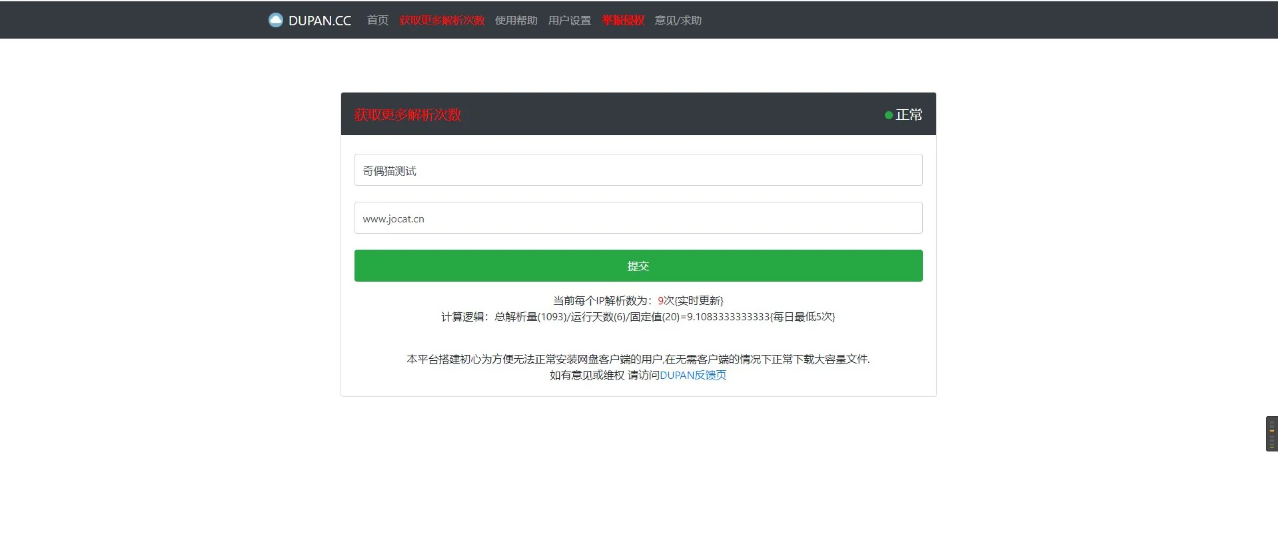Open 用户设置 from the navbar
Screen dimensions: 1278x560
(x=569, y=21)
